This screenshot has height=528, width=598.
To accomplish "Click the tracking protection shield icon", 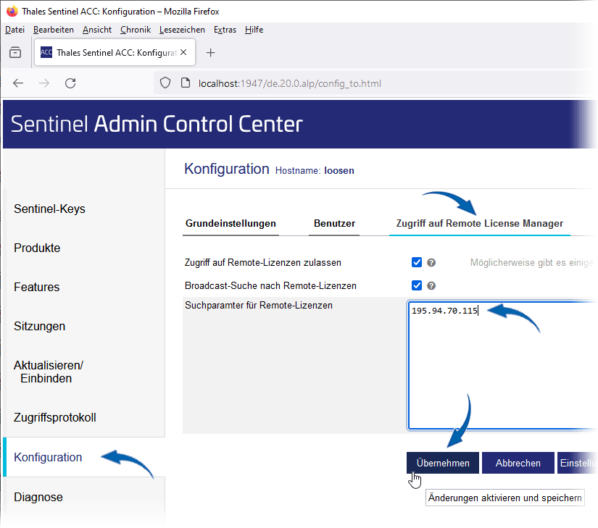I will click(x=165, y=83).
